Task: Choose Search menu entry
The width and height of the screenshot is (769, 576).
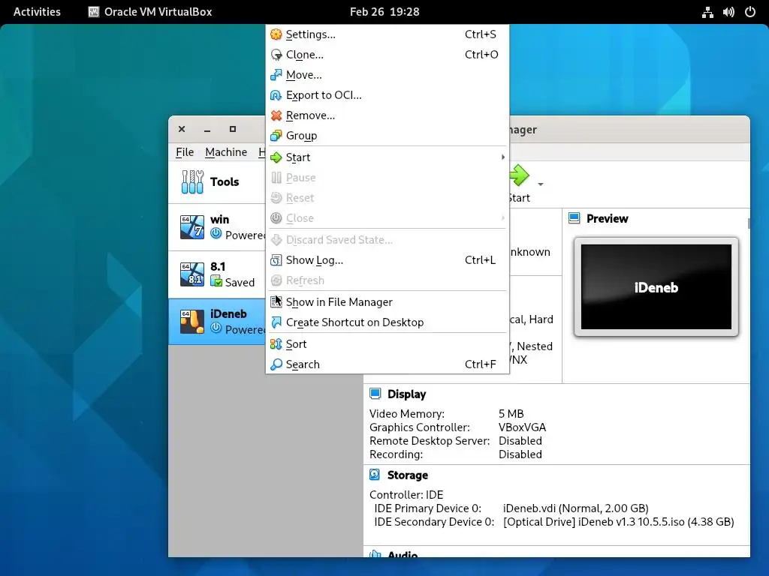Action: 388,364
